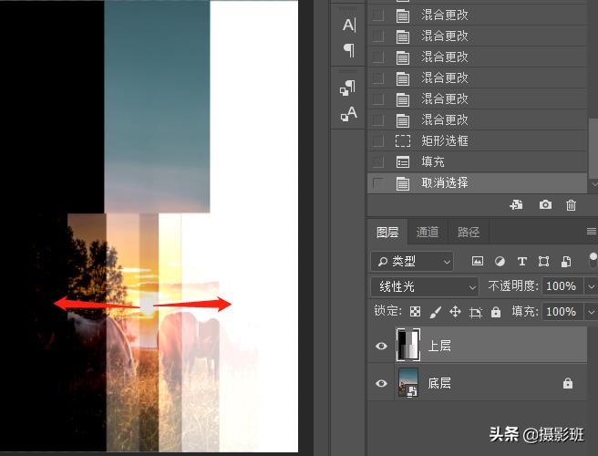Viewport: 598px width, 456px height.
Task: Open the Layers panel menu icon
Action: point(592,232)
